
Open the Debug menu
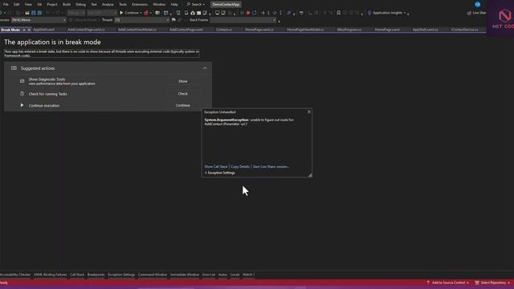[x=80, y=5]
